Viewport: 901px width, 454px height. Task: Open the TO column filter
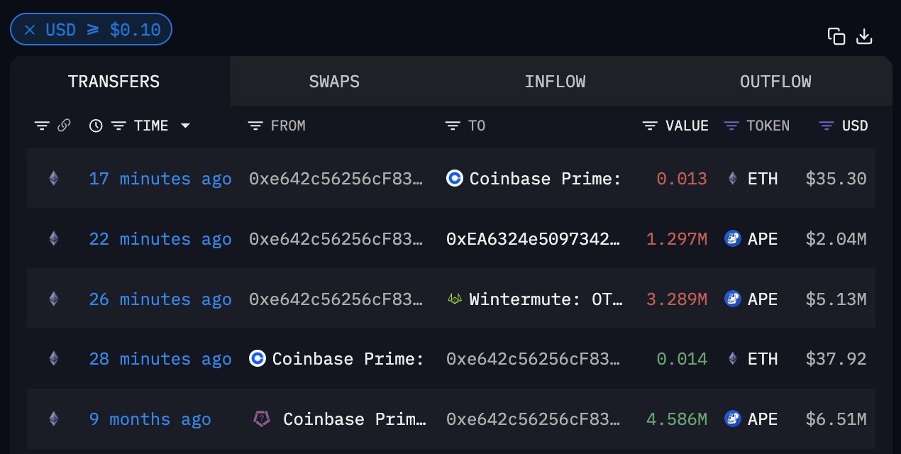453,126
